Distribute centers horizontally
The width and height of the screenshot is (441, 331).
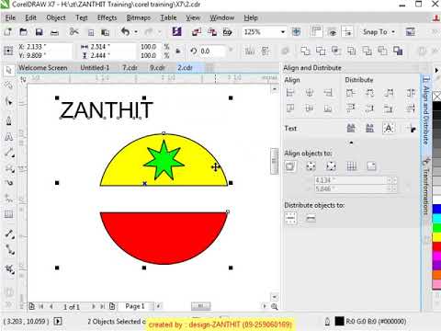tap(369, 93)
